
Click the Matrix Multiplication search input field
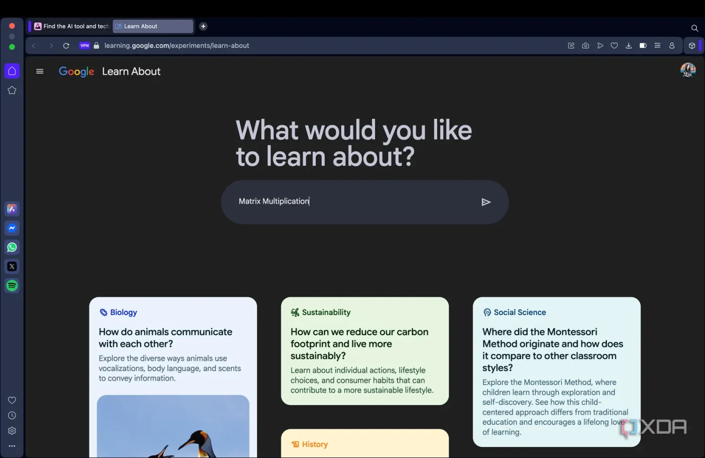pos(352,201)
